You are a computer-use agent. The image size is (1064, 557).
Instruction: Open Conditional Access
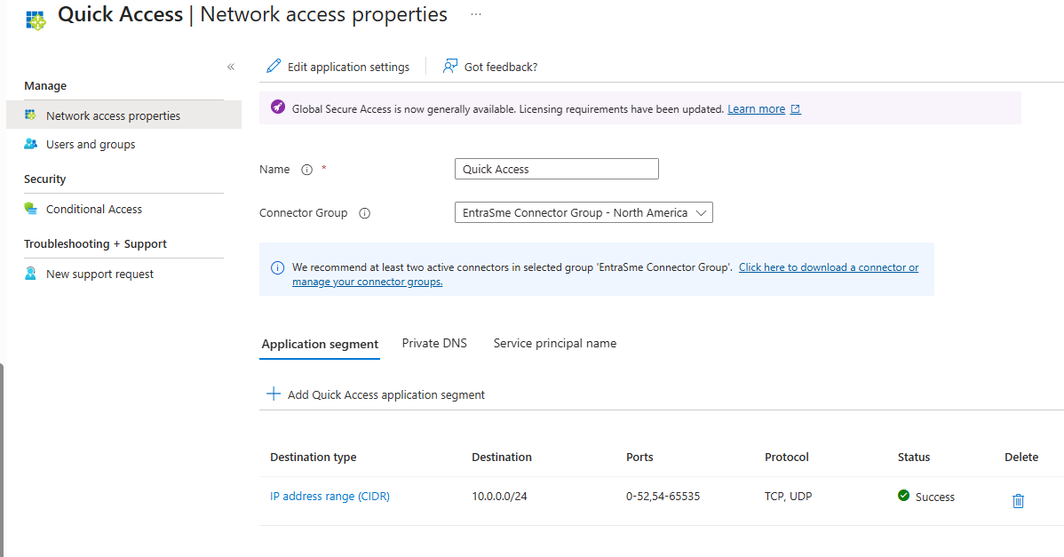coord(93,210)
